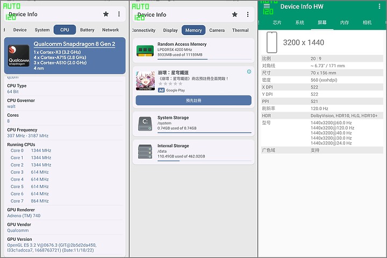Open the 芯片 tab in Device Info HW
Screen dimensions: 387x258
click(277, 23)
